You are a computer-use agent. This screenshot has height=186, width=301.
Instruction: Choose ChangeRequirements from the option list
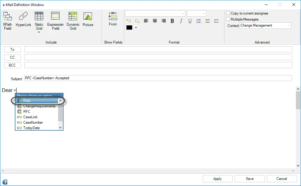(x=37, y=106)
